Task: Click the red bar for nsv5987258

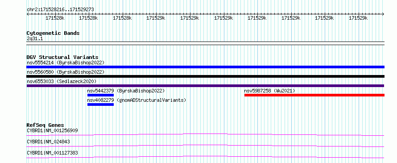Action: click(x=314, y=95)
